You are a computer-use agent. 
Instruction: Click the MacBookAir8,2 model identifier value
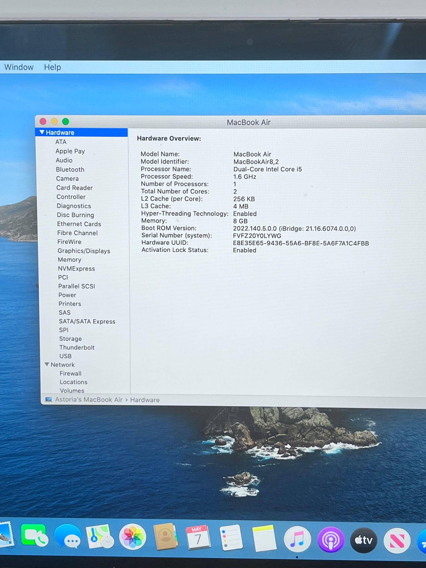[x=256, y=162]
